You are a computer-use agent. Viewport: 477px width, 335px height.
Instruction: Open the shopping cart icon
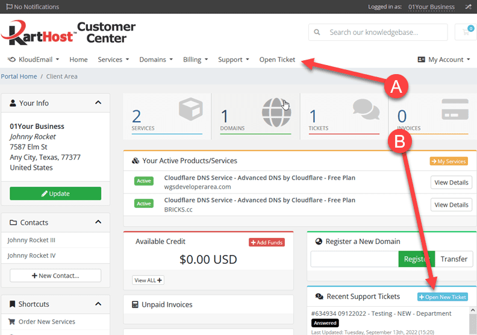tap(466, 32)
